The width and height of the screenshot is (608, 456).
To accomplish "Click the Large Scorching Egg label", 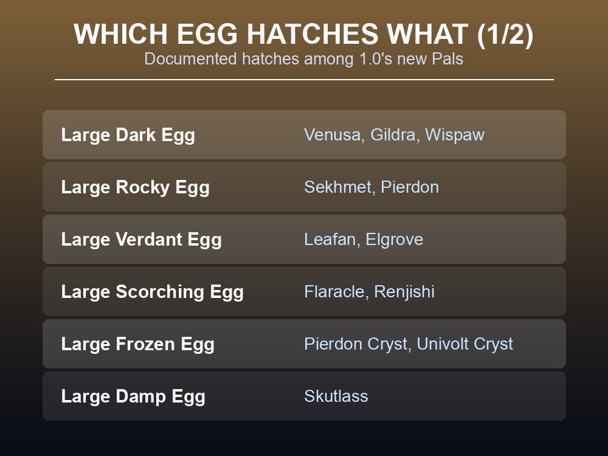I will coord(153,292).
